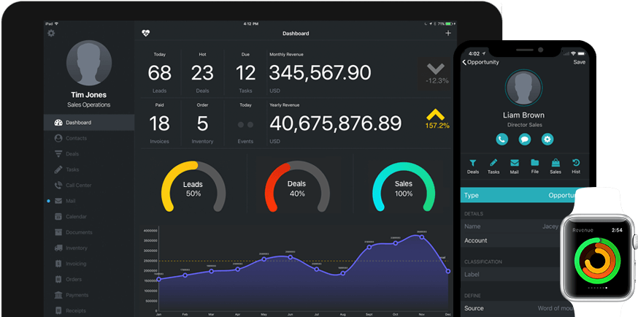Tap the Hot 23 Deals tile

point(202,72)
